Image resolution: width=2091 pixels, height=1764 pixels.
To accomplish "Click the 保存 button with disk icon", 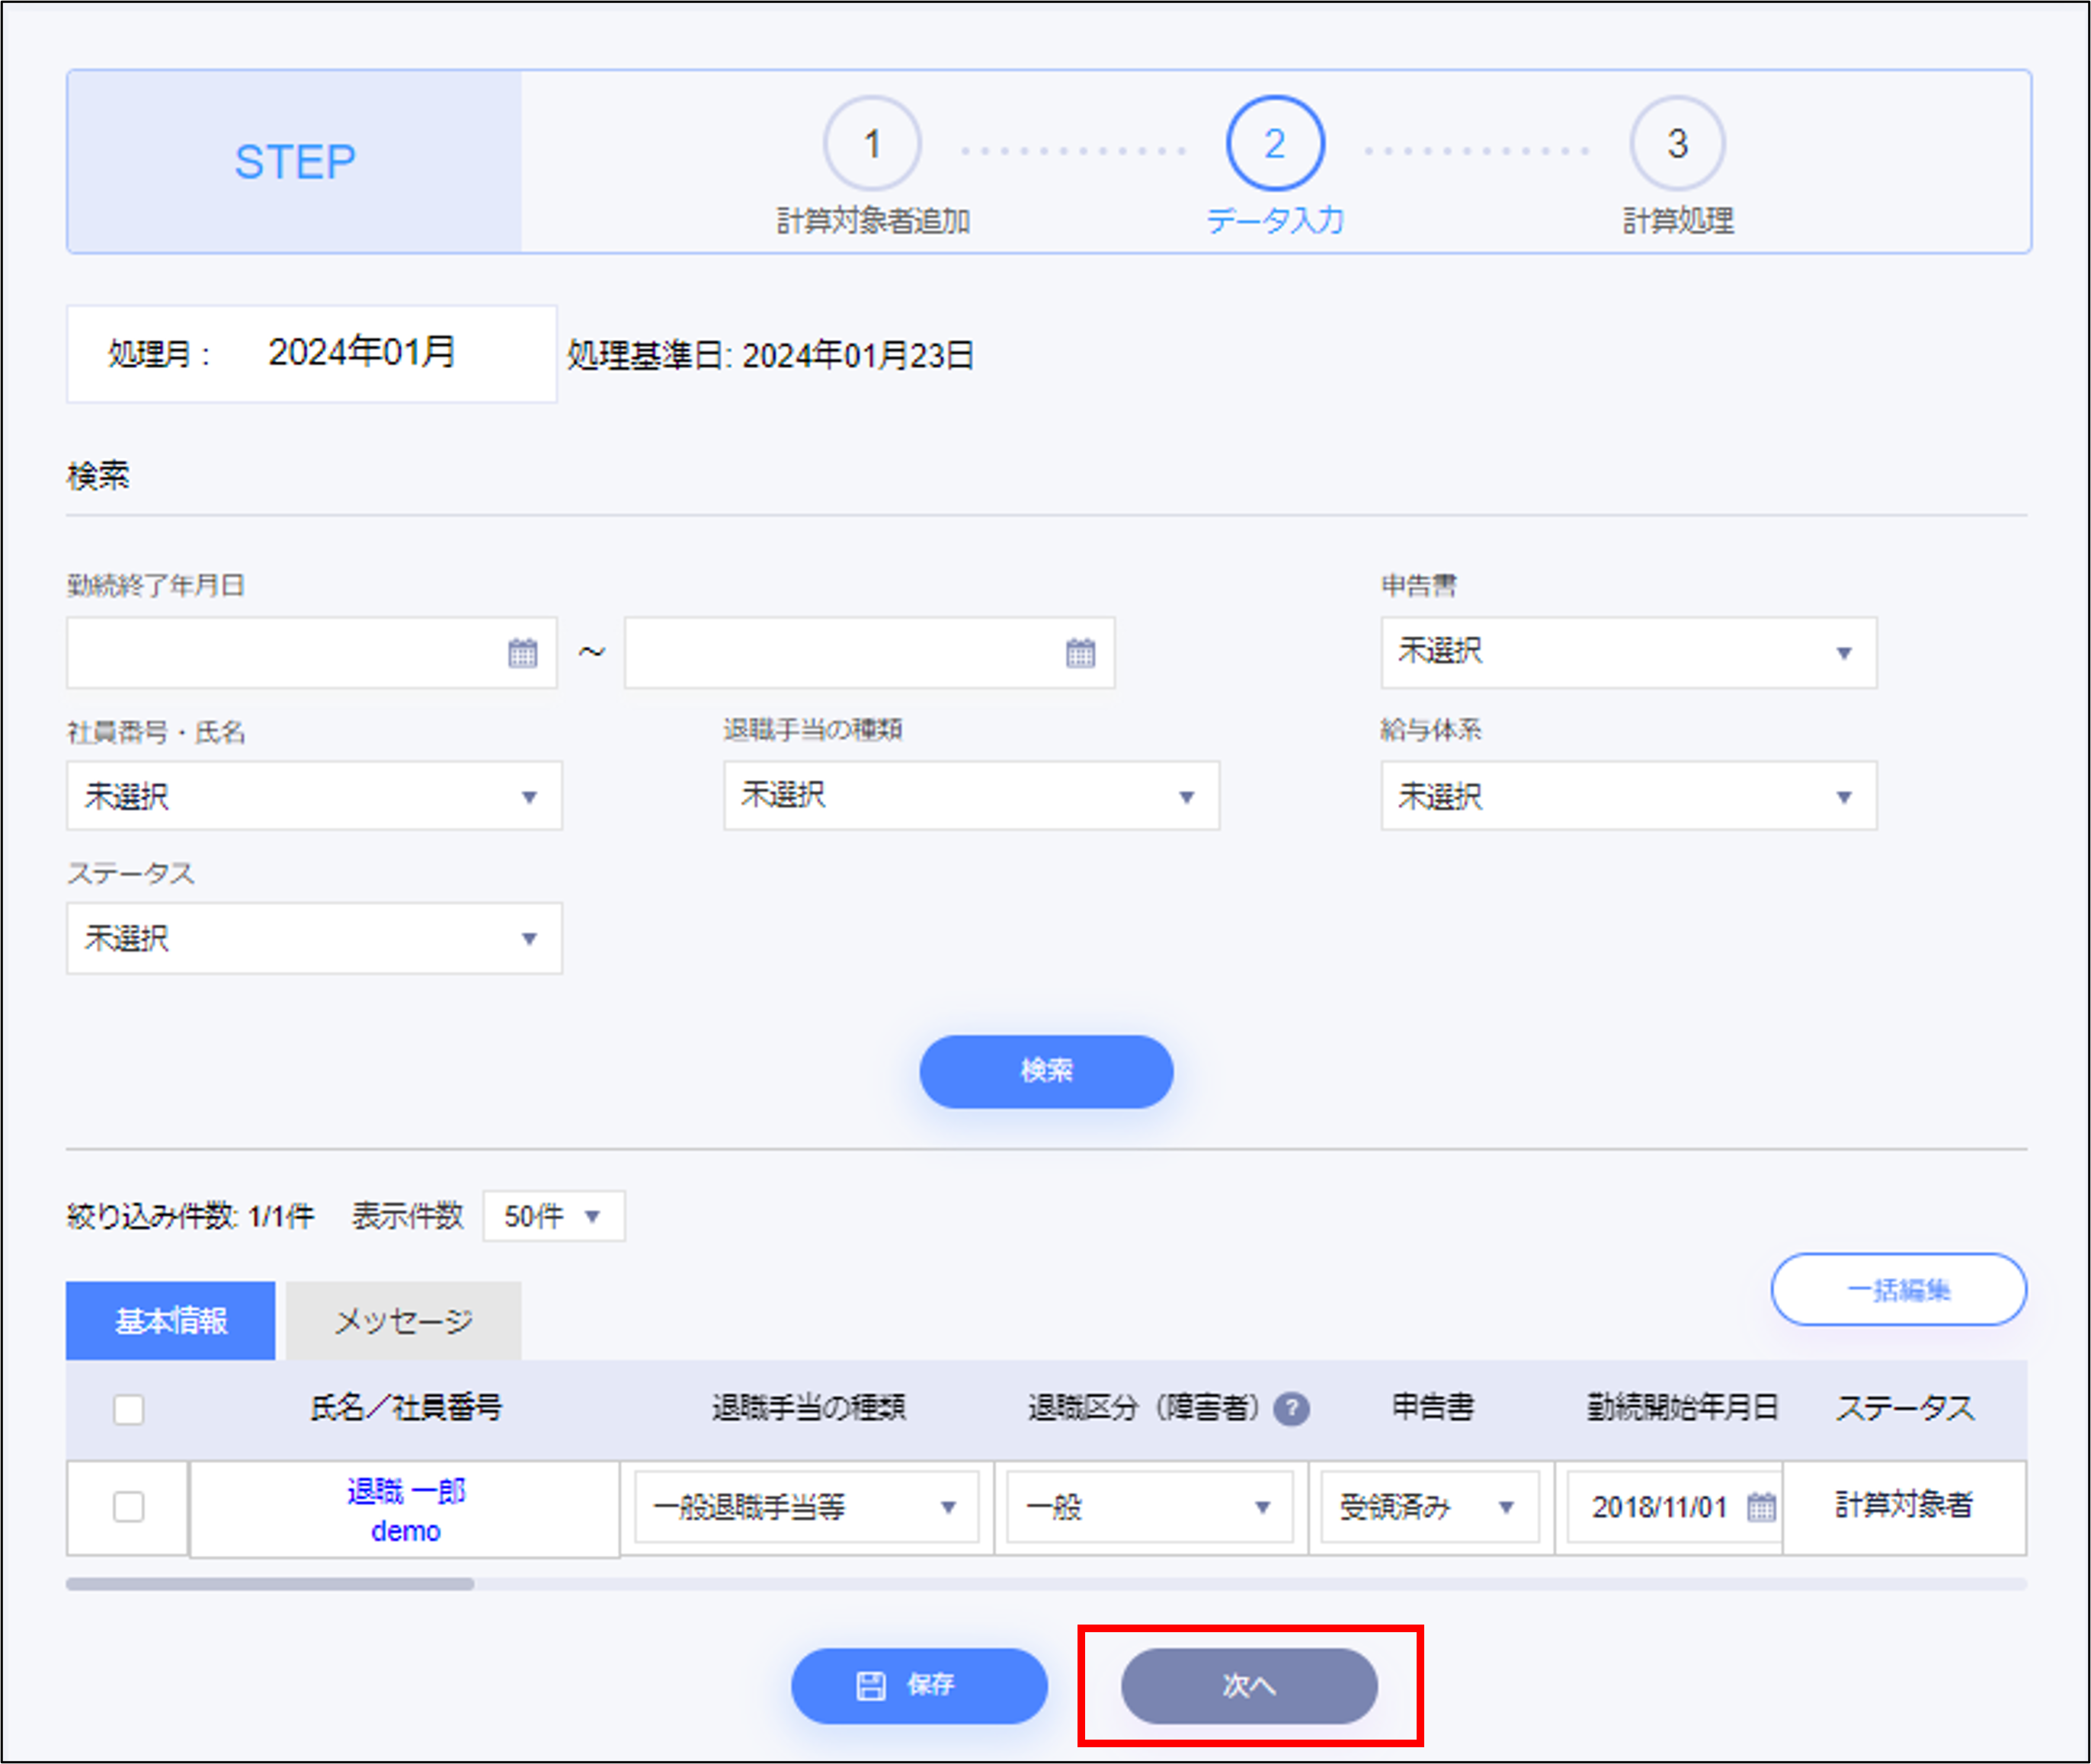I will pyautogui.click(x=918, y=1685).
